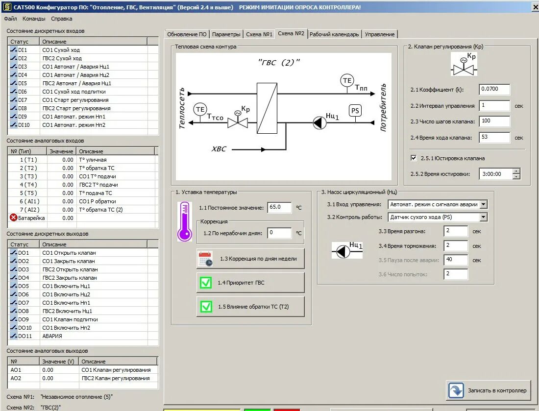
Task: Click the DO1 status switch icon
Action: click(13, 253)
